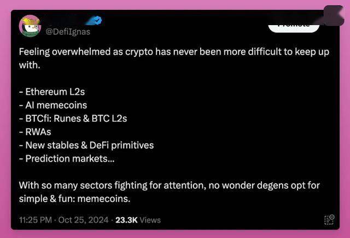Click the partially hidden Promote button
350x238 pixels.
294,28
